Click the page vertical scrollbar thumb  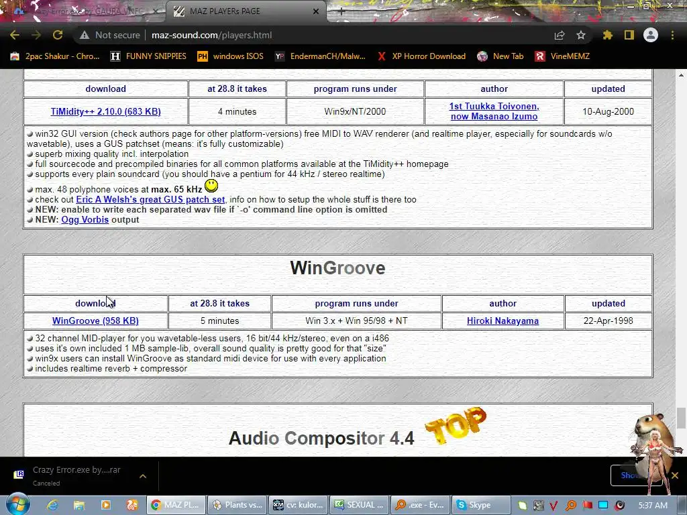(x=681, y=418)
